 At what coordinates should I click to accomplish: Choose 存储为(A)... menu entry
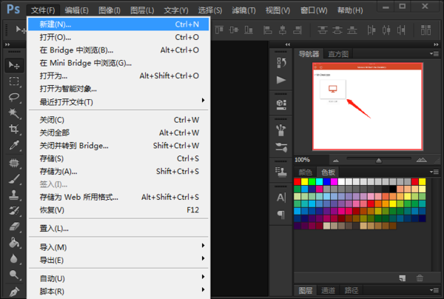pos(118,171)
